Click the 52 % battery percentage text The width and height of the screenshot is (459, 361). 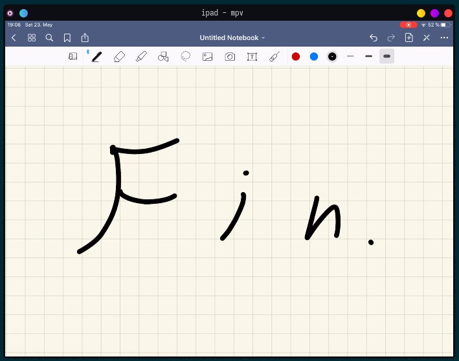tap(434, 25)
